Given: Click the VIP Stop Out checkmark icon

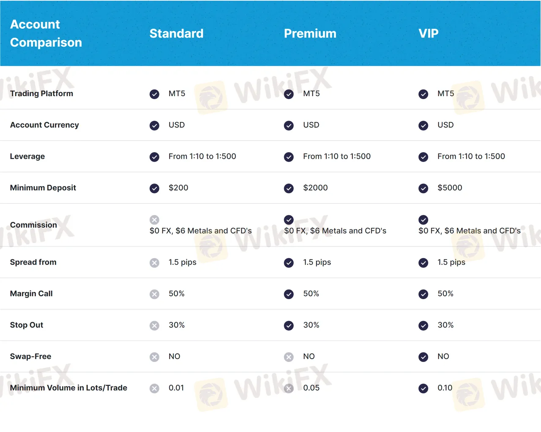Looking at the screenshot, I should tap(423, 325).
